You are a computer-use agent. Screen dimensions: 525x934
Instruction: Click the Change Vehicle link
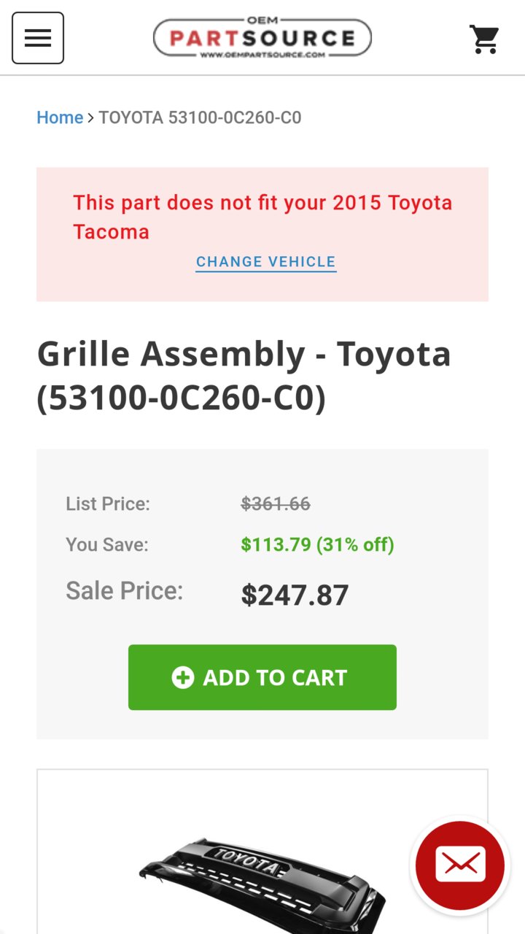[x=266, y=262]
